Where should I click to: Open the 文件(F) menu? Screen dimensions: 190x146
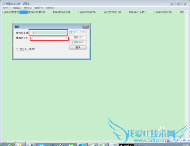(6, 8)
